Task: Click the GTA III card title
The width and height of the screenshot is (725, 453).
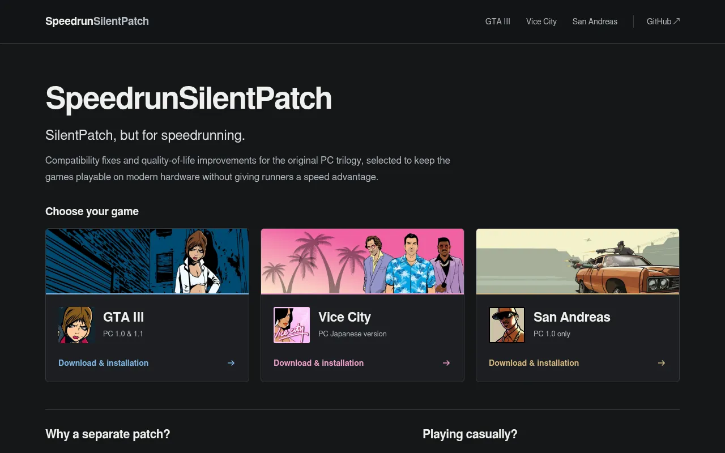Action: [x=123, y=317]
